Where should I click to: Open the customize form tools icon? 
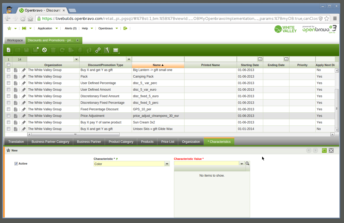[x=107, y=50]
